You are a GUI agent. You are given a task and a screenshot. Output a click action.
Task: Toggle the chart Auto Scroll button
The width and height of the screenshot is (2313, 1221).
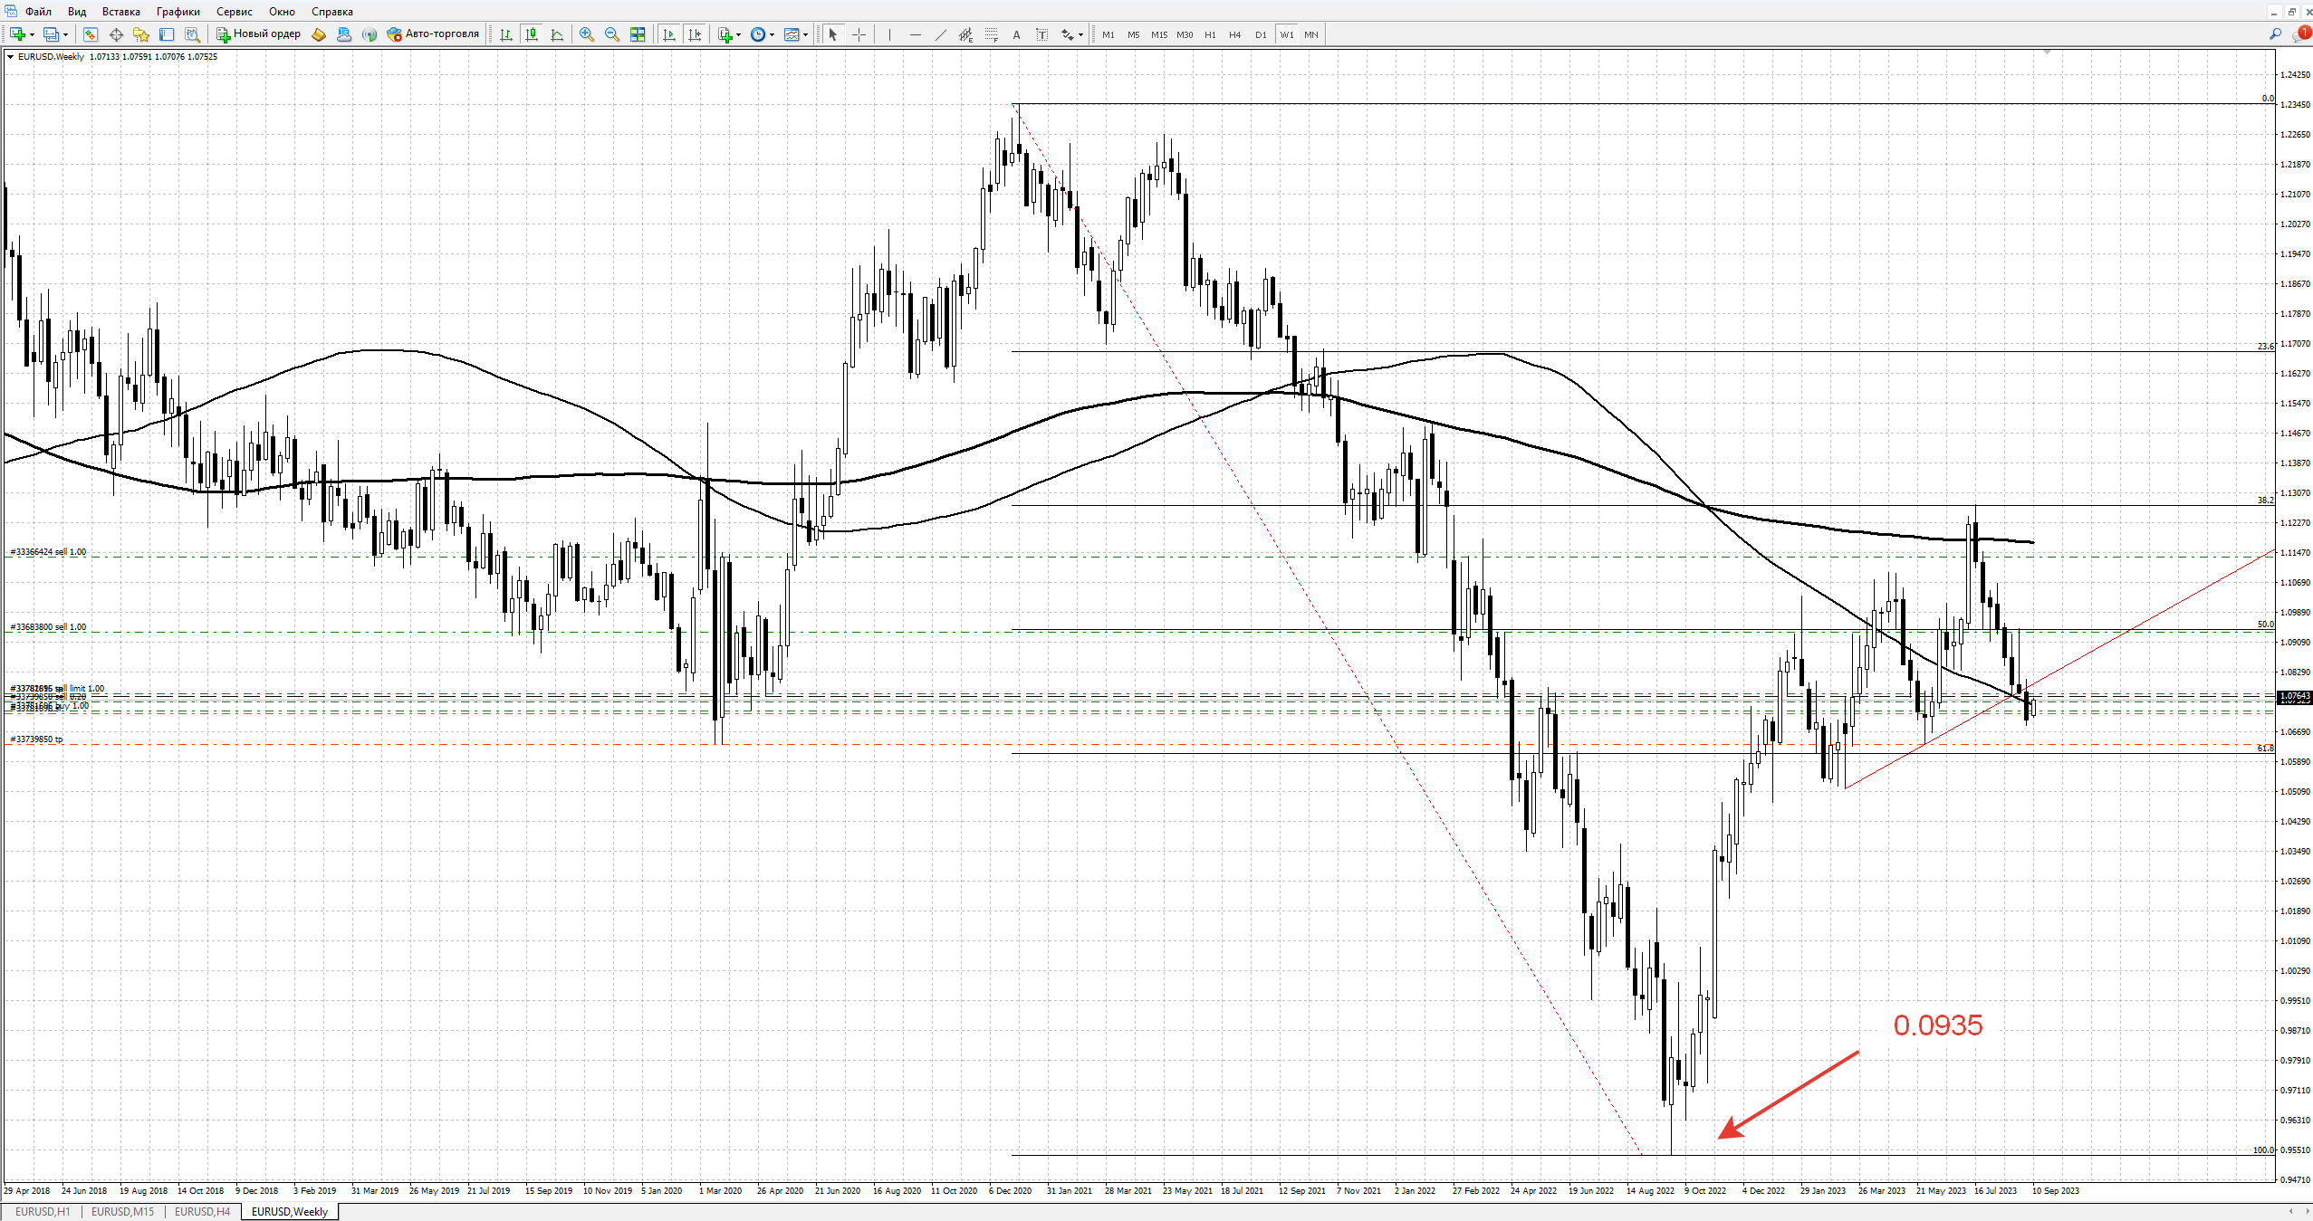click(669, 34)
